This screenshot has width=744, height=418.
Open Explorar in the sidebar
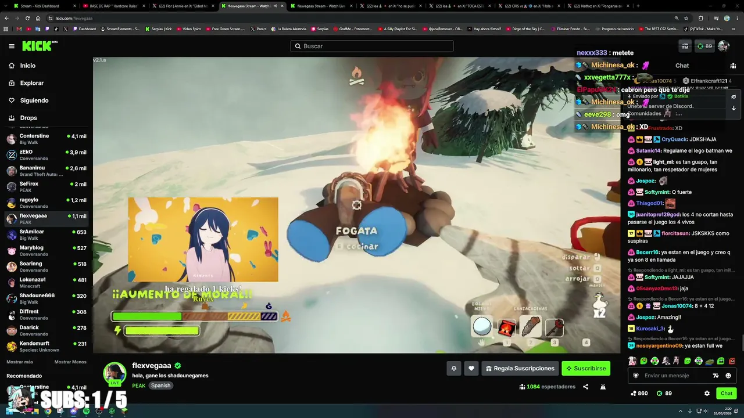tap(46, 83)
